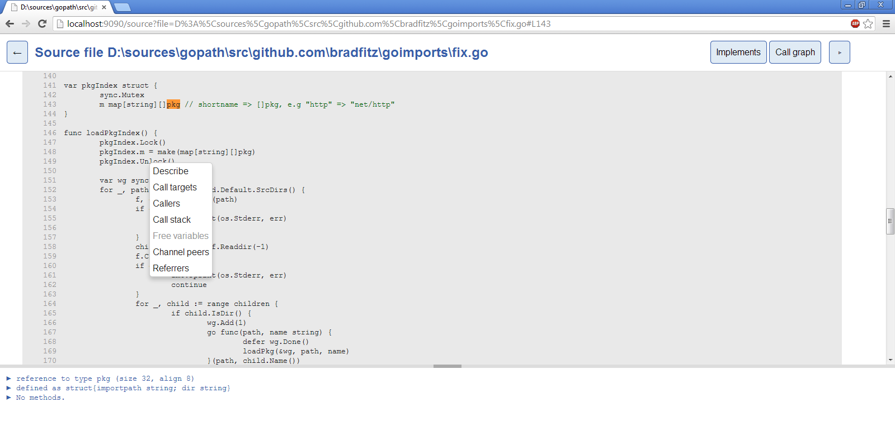Click the Adblock extension icon

[x=855, y=23]
